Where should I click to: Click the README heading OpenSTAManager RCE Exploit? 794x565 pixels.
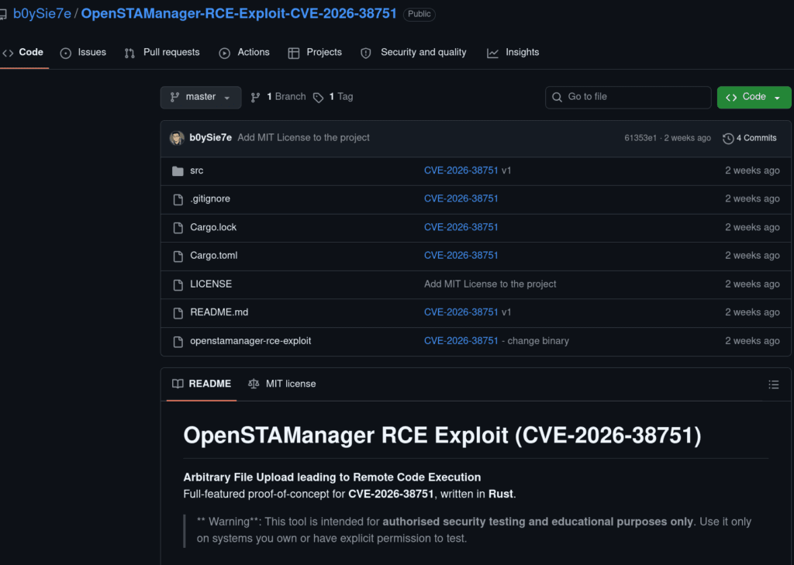442,436
